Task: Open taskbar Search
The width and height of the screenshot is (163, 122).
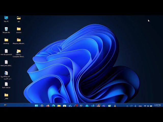Action: (x=42, y=106)
